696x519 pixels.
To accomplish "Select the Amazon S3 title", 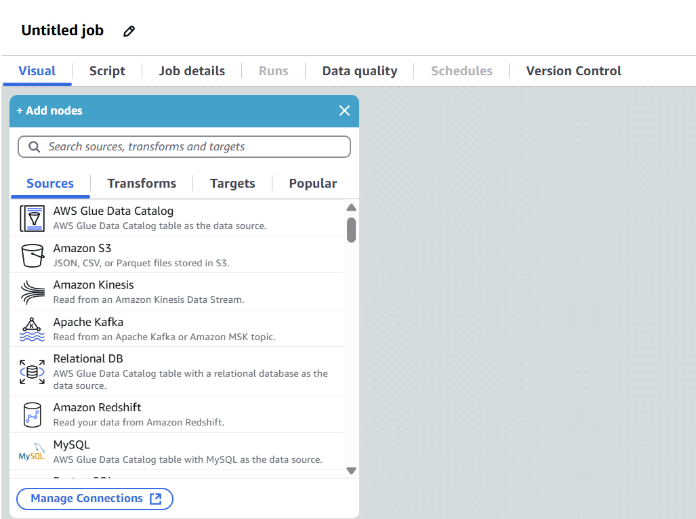I will tap(82, 249).
